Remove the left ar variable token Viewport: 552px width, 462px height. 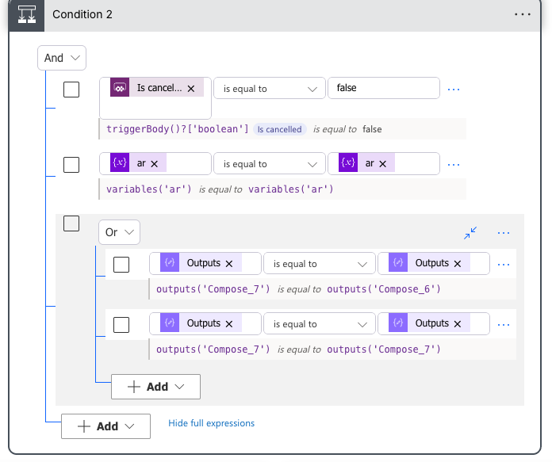154,164
